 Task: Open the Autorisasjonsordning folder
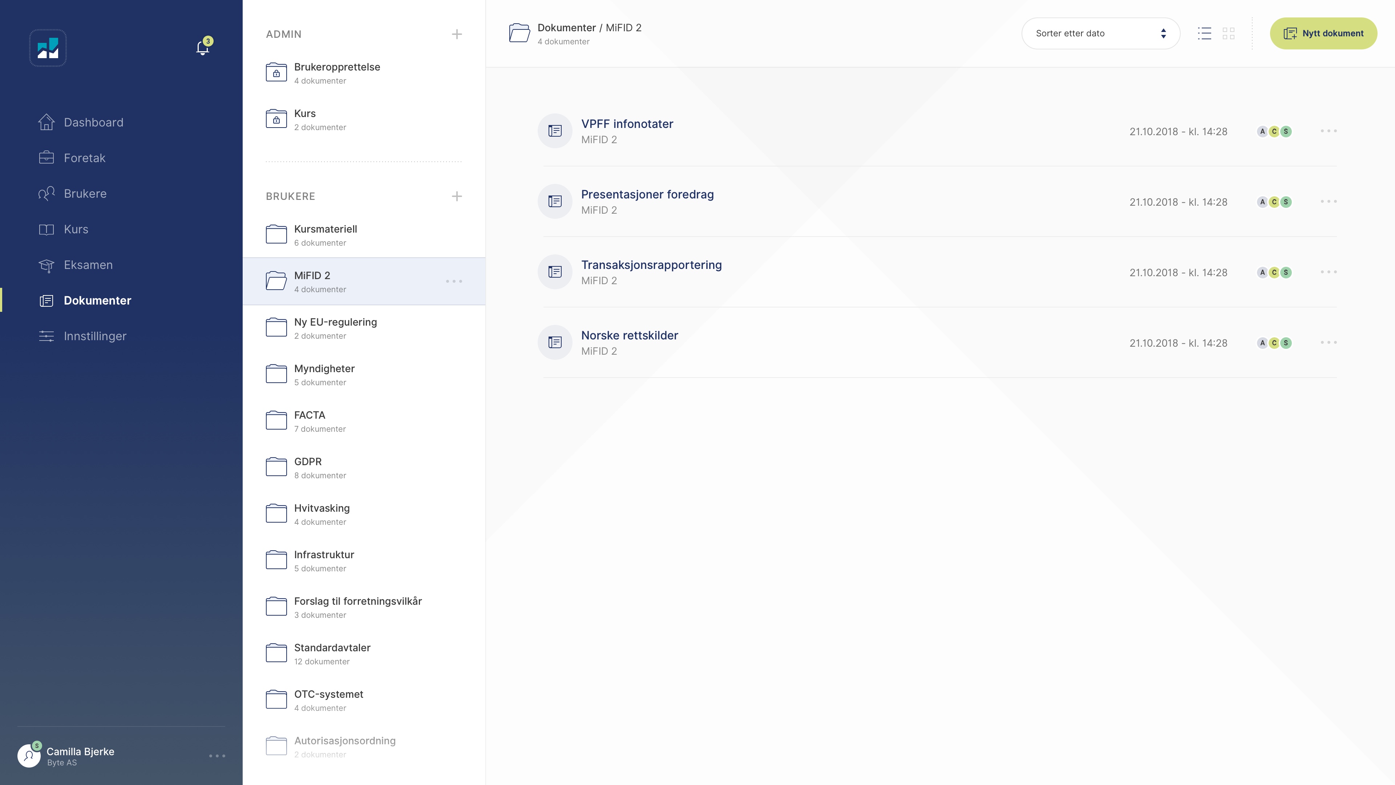[364, 747]
